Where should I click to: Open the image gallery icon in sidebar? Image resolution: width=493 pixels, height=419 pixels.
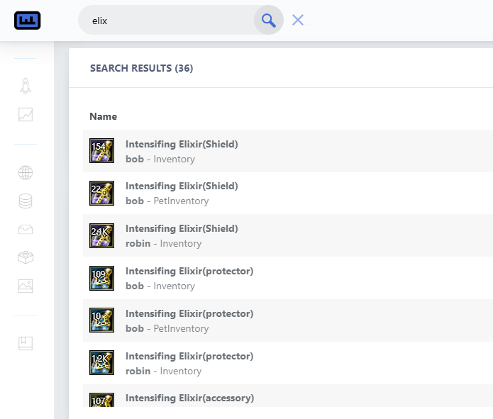(x=26, y=286)
